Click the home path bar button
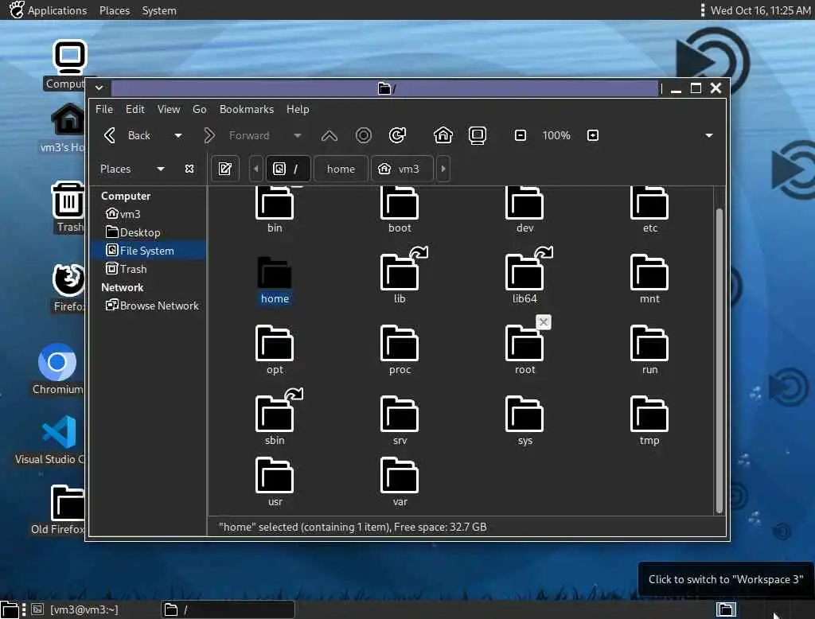 [341, 169]
